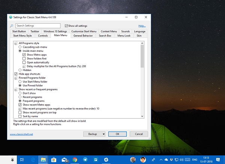Open Task View from the taskbar
Viewport: 225px width, 164px height.
22,159
